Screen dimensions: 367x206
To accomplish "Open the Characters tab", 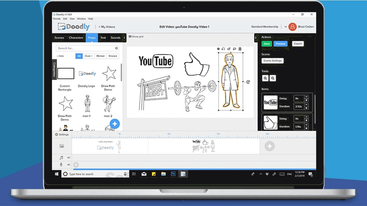I will pos(76,38).
